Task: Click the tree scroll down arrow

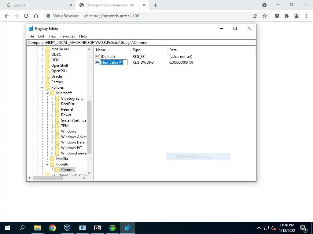Action: tap(89, 173)
